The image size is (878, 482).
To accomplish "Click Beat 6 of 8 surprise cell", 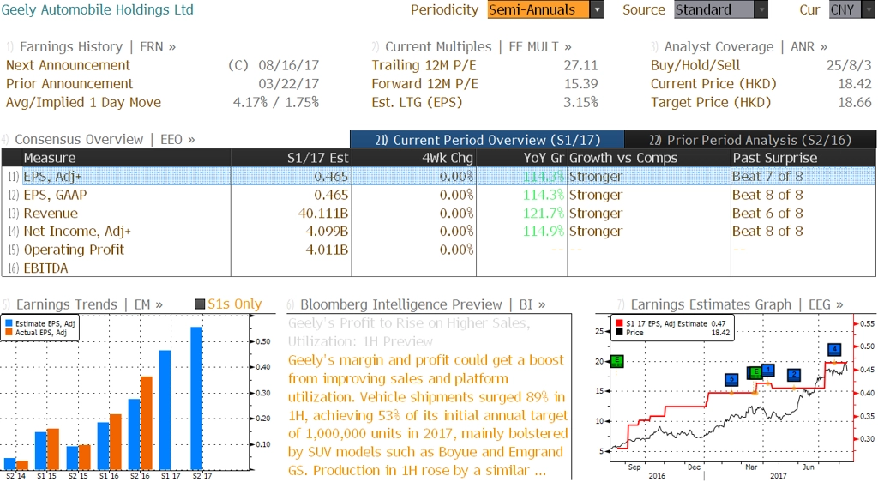I will [767, 214].
